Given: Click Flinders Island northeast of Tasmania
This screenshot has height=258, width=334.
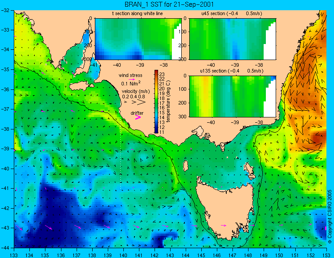Looking at the screenshot, I should (x=249, y=170).
